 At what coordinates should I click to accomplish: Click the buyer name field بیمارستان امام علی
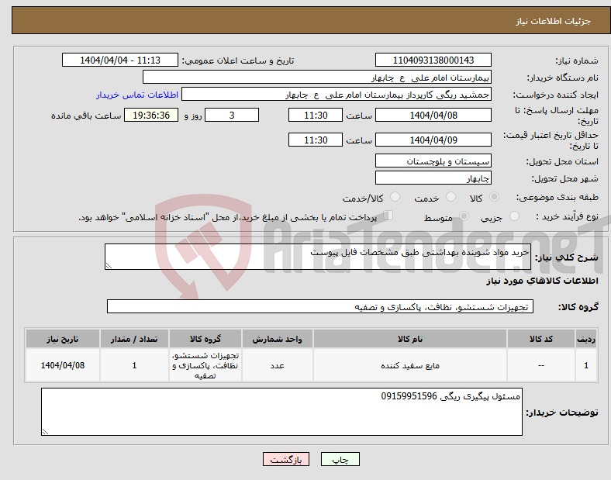pos(317,77)
